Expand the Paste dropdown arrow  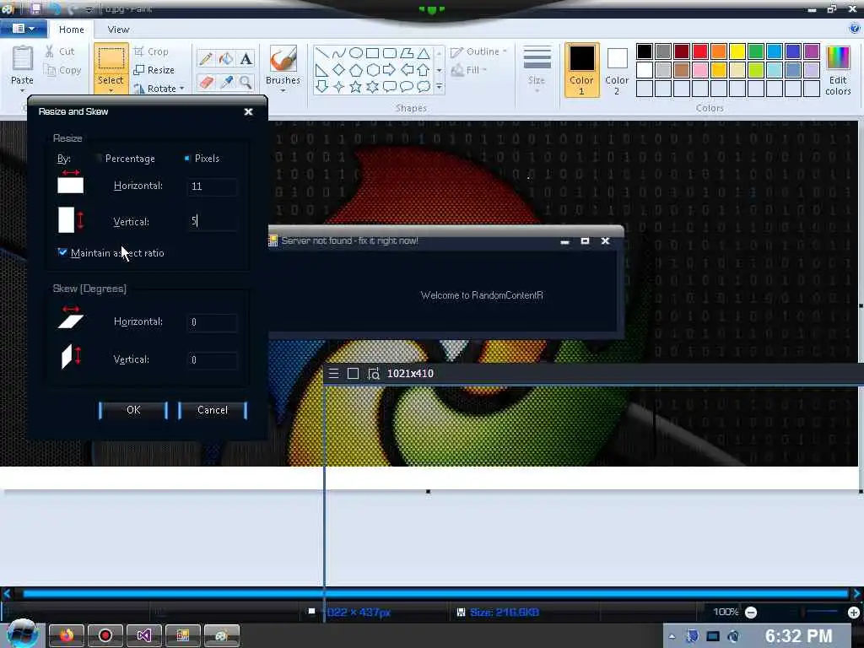click(x=22, y=89)
